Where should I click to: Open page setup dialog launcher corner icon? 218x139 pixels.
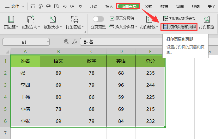click(x=85, y=32)
